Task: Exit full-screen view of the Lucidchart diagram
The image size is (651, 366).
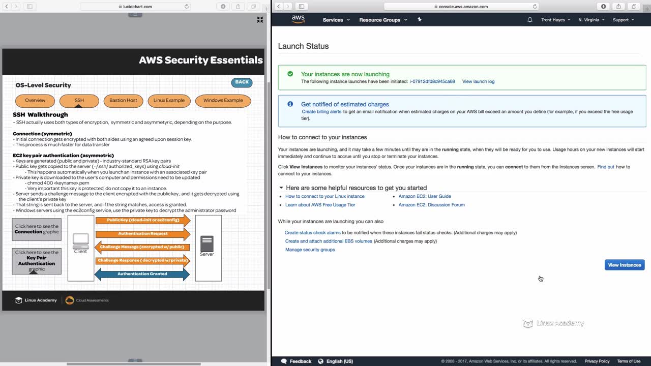Action: (x=260, y=20)
